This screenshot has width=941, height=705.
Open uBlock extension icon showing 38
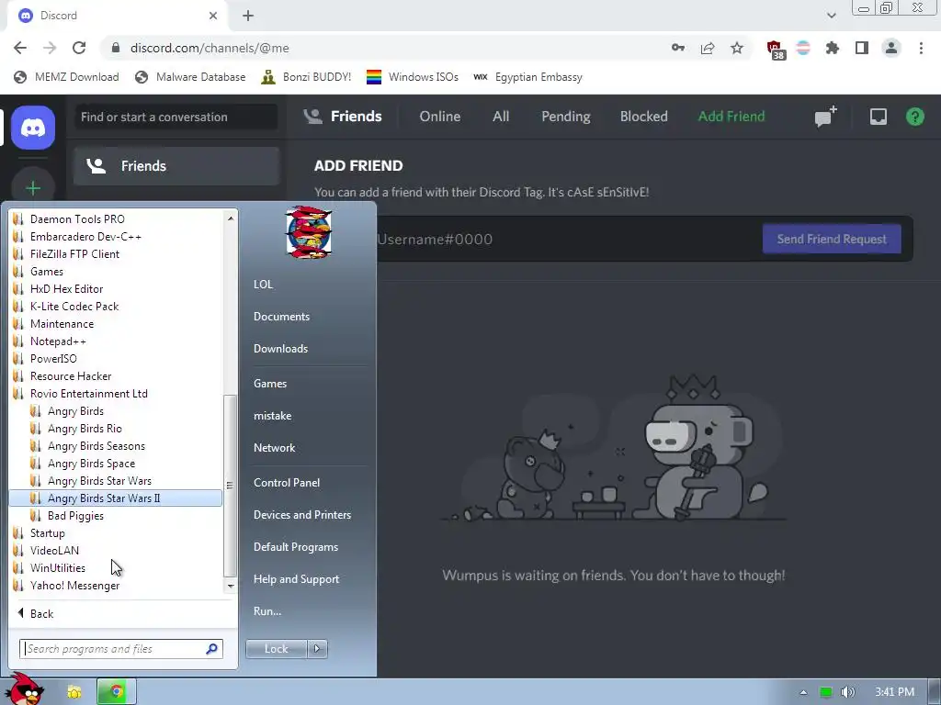pyautogui.click(x=776, y=50)
